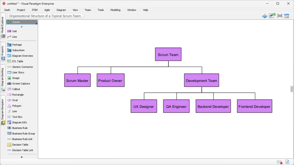The height and width of the screenshot is (165, 294).
Task: Open the View menu
Action: pos(75,10)
